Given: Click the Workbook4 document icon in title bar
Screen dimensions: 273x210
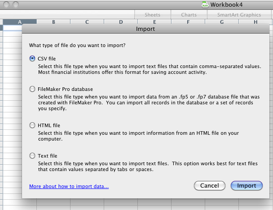Looking at the screenshot, I should coord(205,4).
